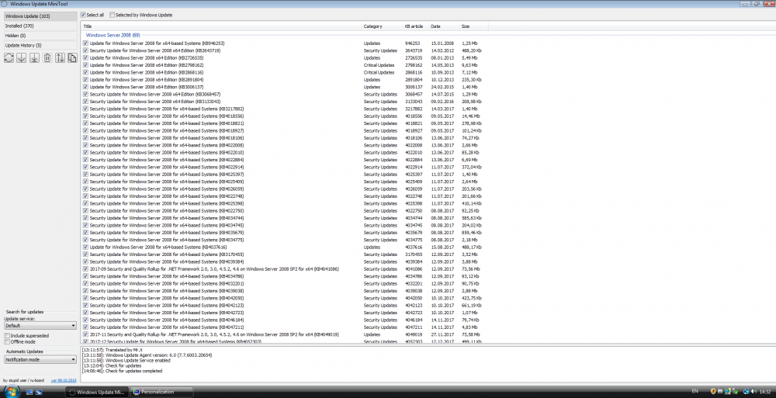Click the install updates arrow icon
Screen dimensions: 776x398
click(x=34, y=58)
